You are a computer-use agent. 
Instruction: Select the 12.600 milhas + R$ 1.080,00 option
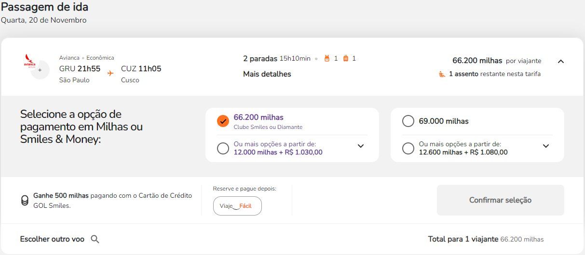click(408, 148)
